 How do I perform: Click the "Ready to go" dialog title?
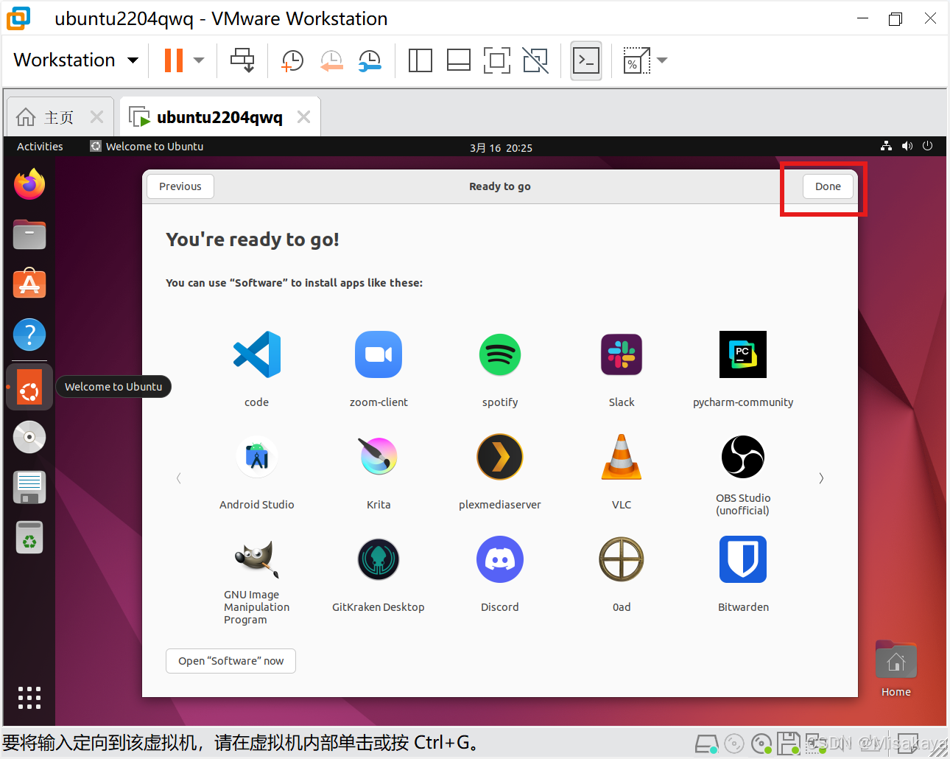click(x=500, y=186)
